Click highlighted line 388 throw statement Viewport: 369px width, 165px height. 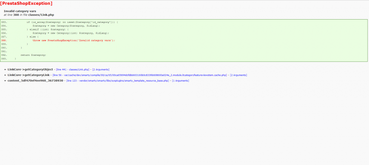point(74,41)
